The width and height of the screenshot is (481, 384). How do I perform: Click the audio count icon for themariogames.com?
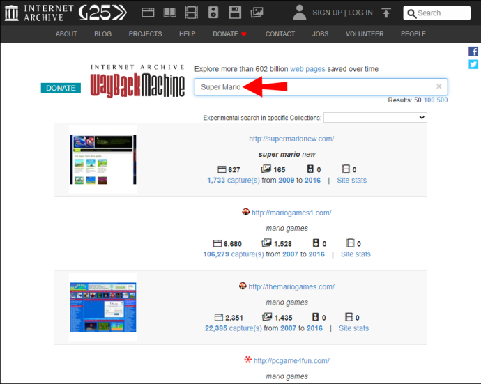315,317
